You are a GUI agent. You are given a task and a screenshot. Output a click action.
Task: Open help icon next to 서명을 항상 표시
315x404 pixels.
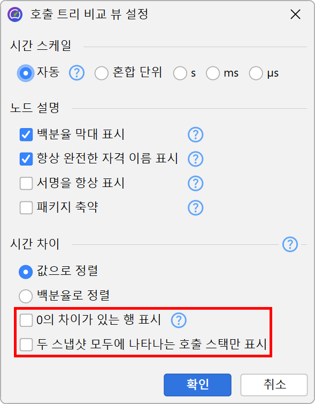[x=195, y=183]
